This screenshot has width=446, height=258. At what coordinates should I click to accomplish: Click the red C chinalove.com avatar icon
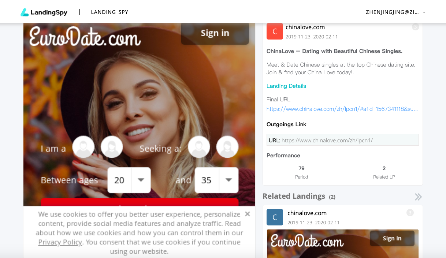coord(275,31)
